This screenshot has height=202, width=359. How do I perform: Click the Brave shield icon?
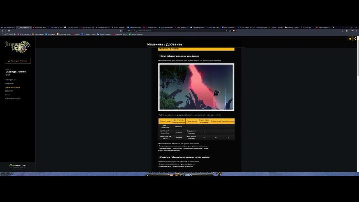[x=234, y=31]
